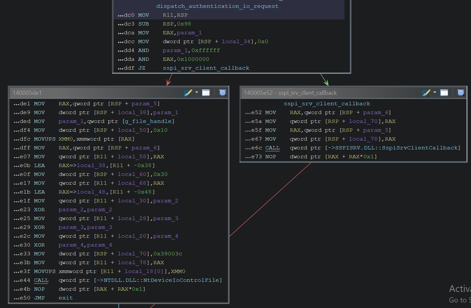Image resolution: width=471 pixels, height=308 pixels.
Task: Click 'local_78' operand at e67
Action: coord(363,139)
